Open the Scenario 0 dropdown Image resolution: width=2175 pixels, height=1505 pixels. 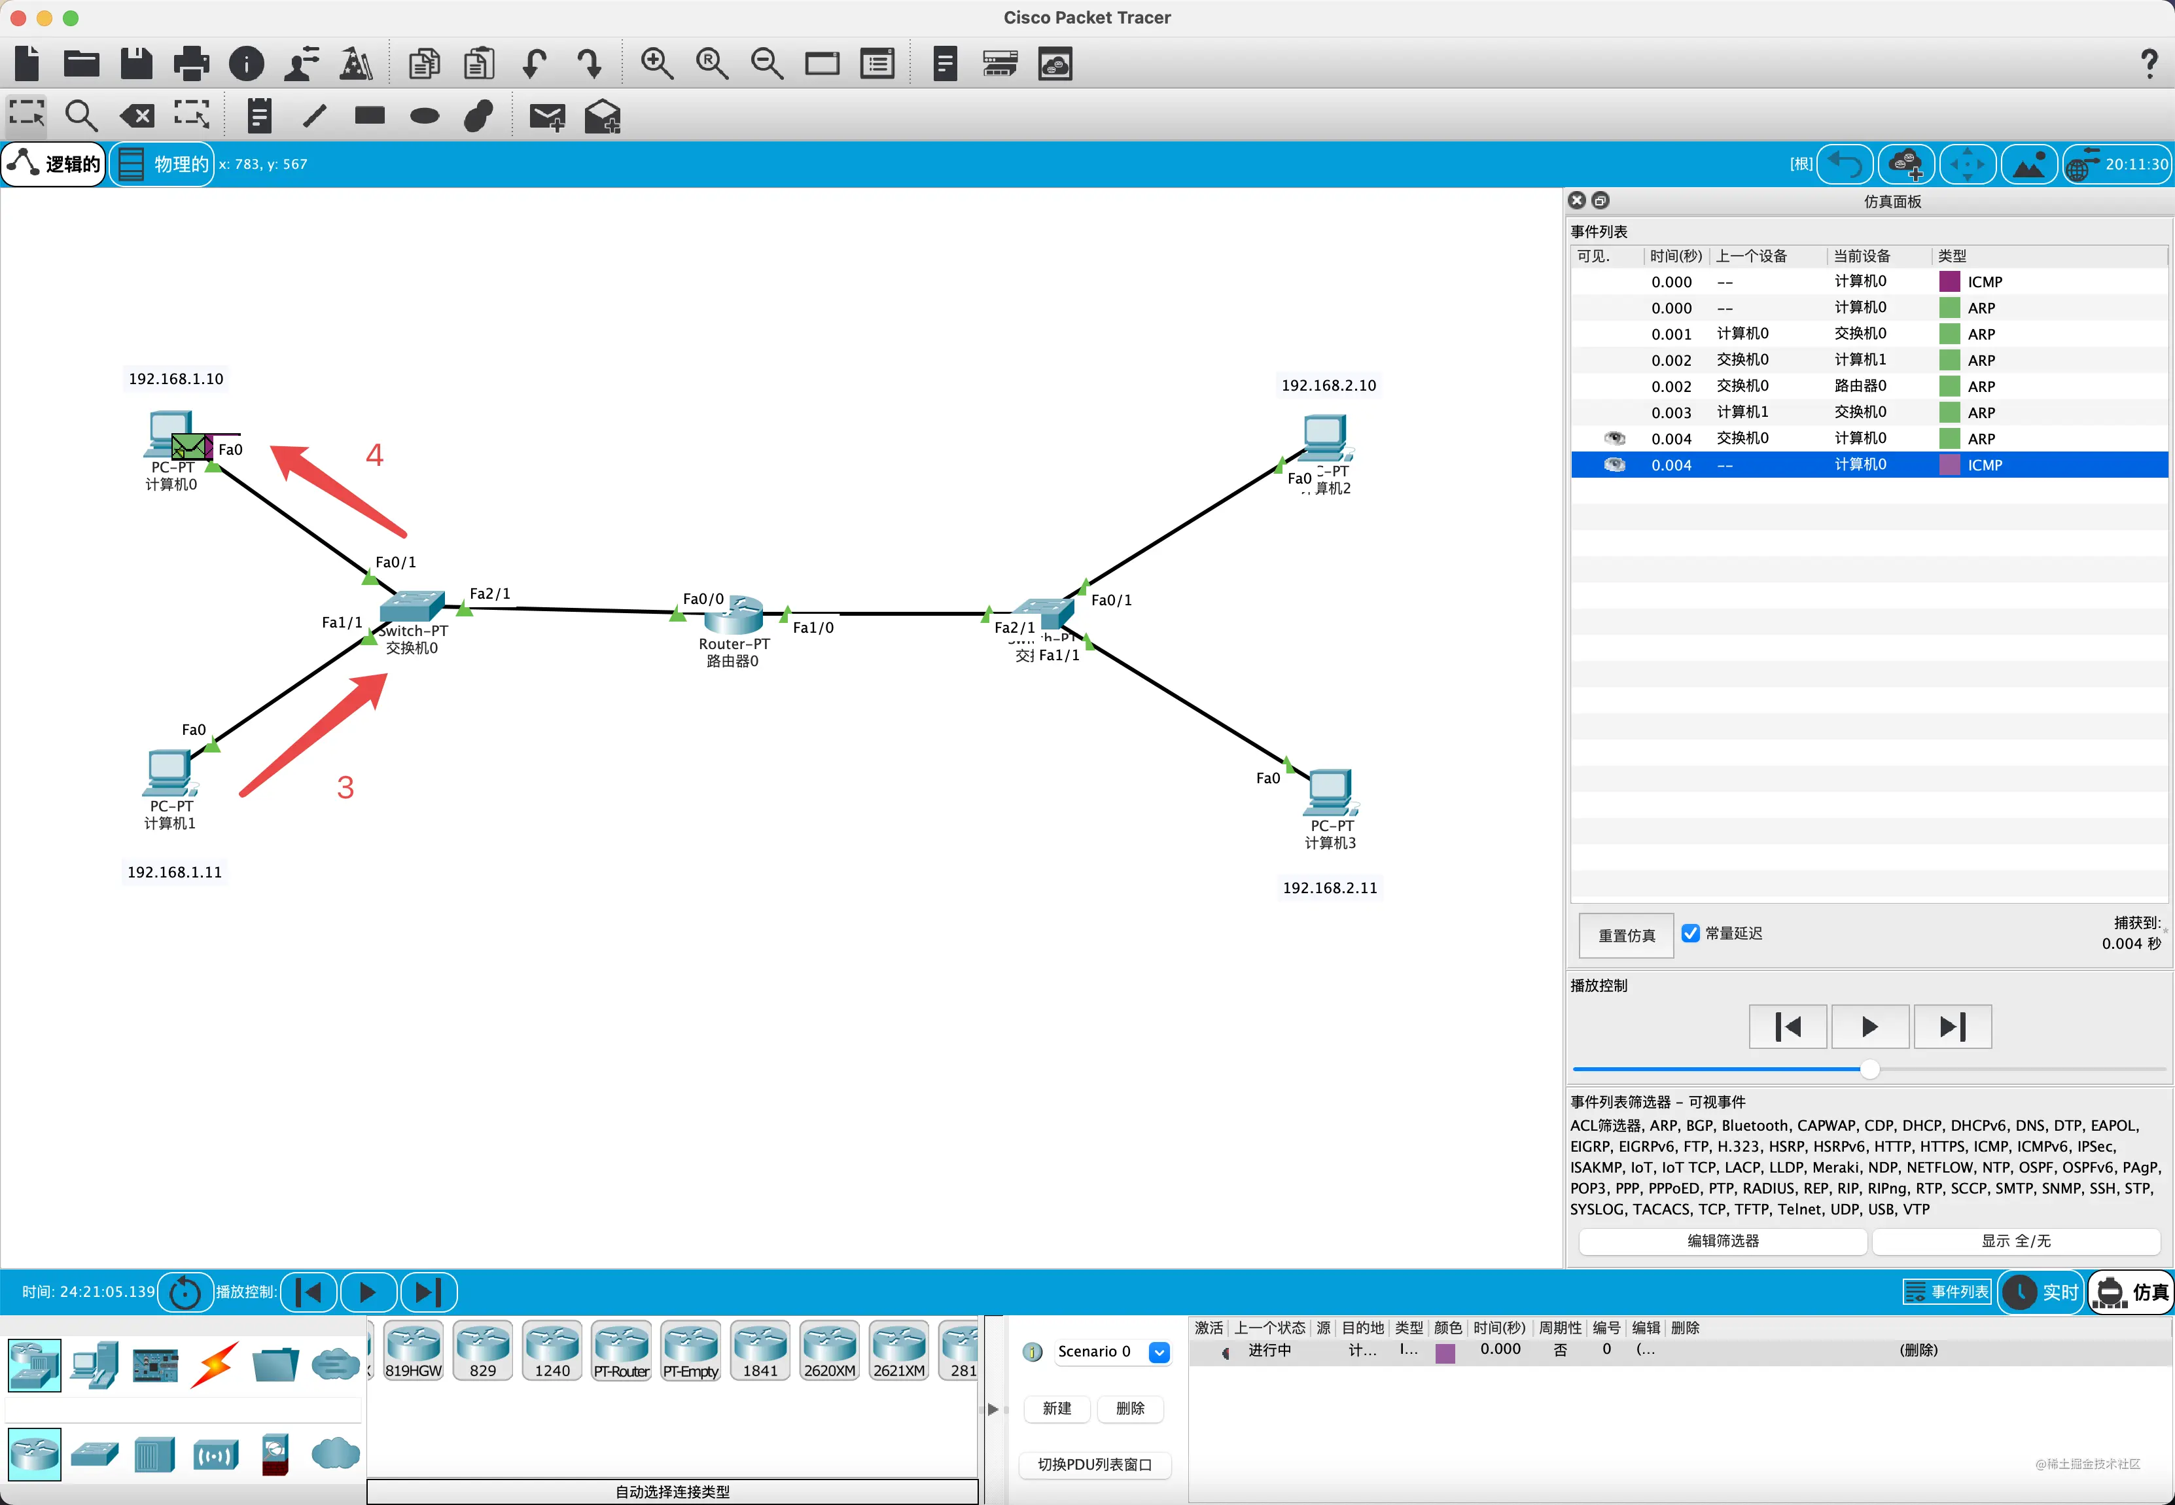click(1159, 1351)
